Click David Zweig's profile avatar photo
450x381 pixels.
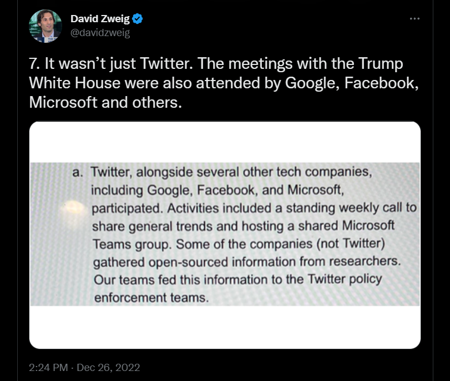(x=45, y=26)
